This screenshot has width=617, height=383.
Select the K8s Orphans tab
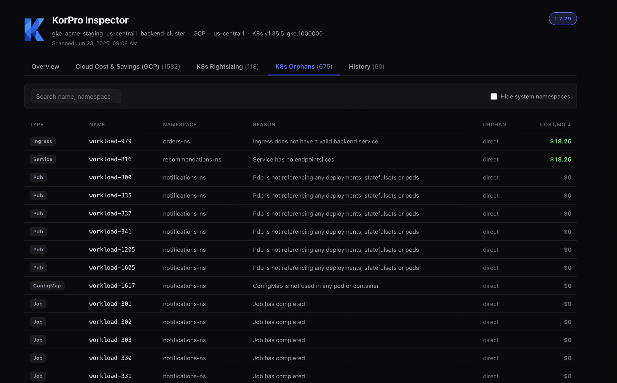pyautogui.click(x=304, y=66)
